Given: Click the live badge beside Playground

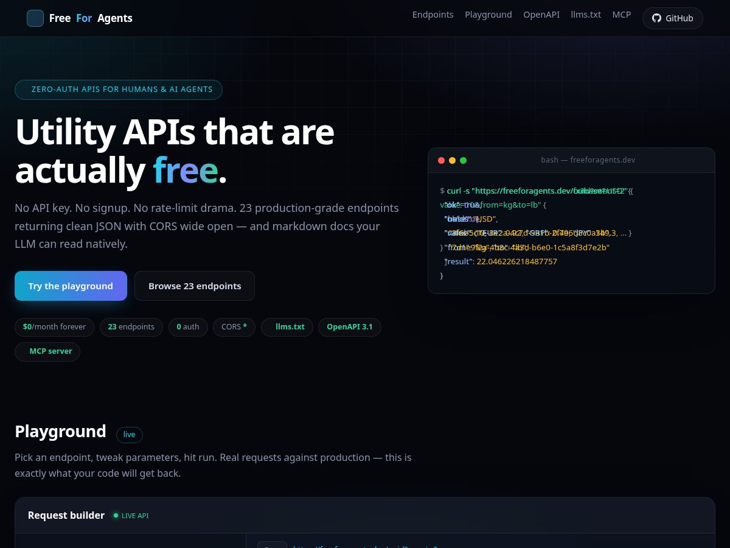Looking at the screenshot, I should pos(130,435).
